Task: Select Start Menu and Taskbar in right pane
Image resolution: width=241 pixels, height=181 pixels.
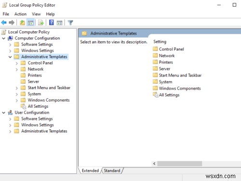Action: (180, 75)
